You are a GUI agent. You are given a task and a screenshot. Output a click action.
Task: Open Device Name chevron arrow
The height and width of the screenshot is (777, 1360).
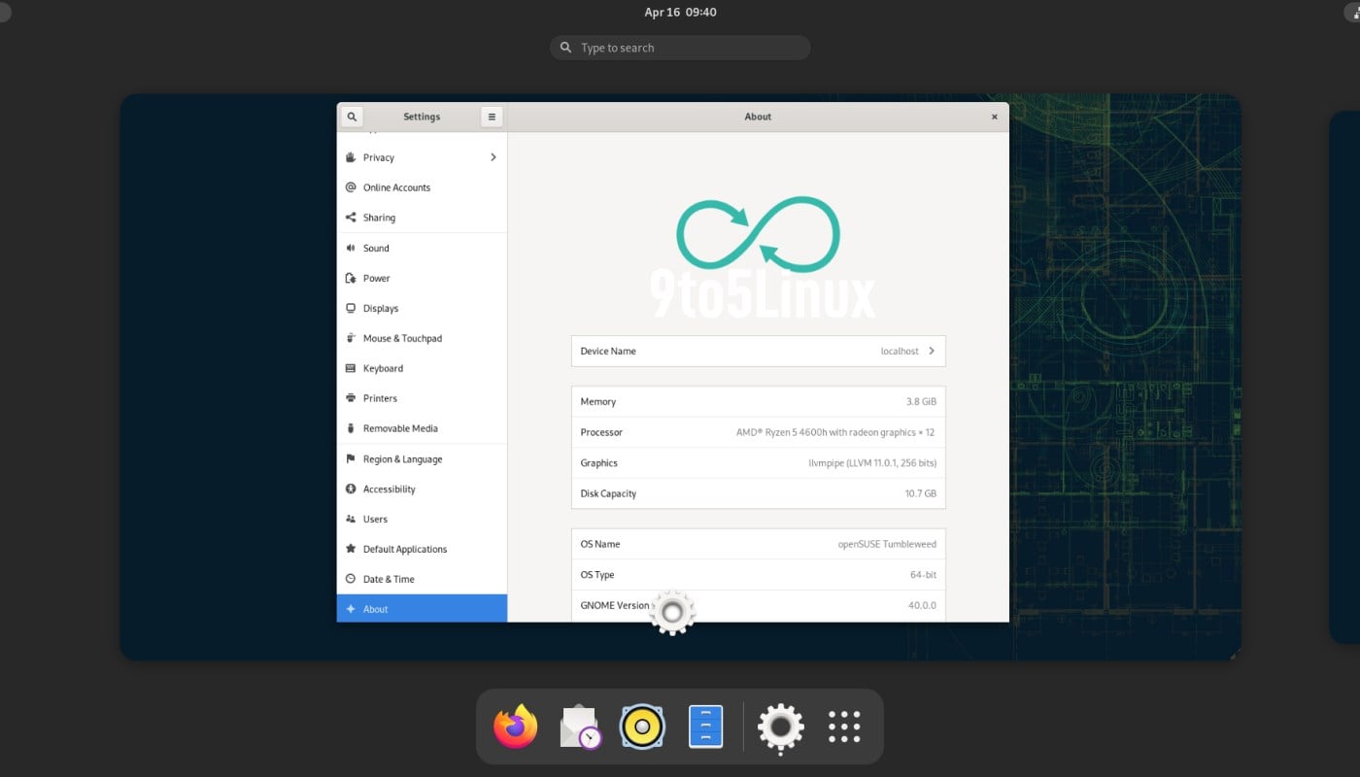point(932,351)
